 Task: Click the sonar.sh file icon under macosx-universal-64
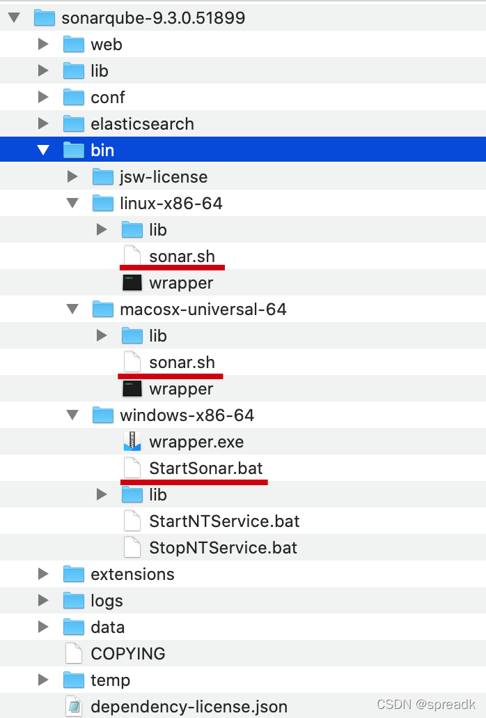click(x=132, y=362)
